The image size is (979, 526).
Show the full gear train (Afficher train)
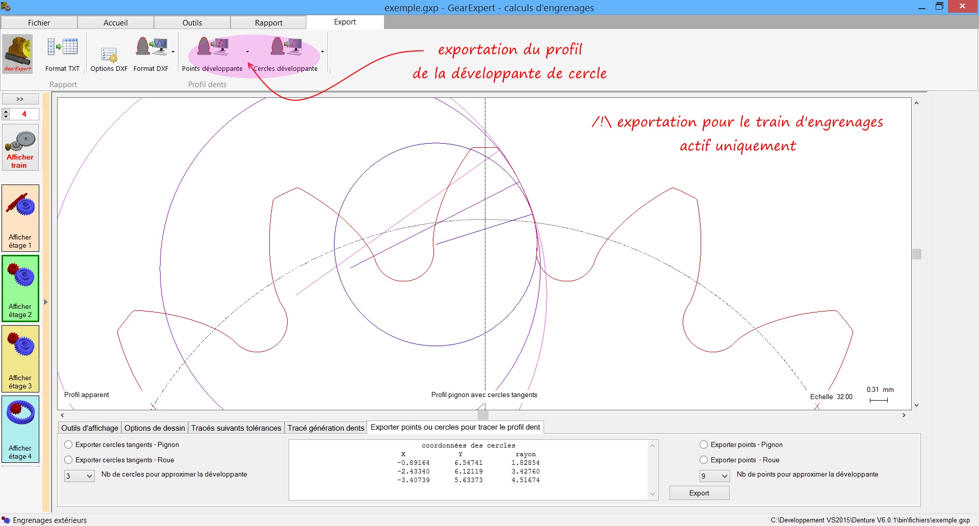pos(20,147)
